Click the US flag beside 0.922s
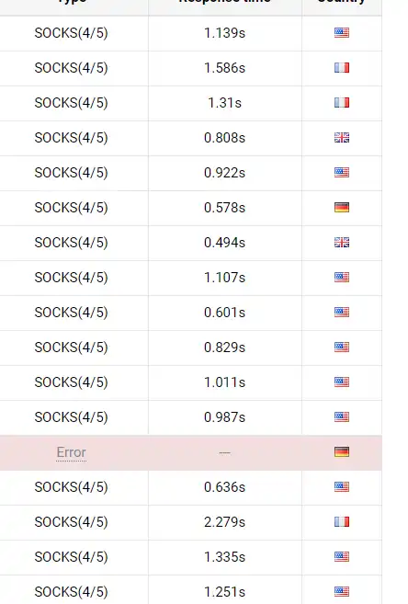The height and width of the screenshot is (604, 408). tap(342, 172)
